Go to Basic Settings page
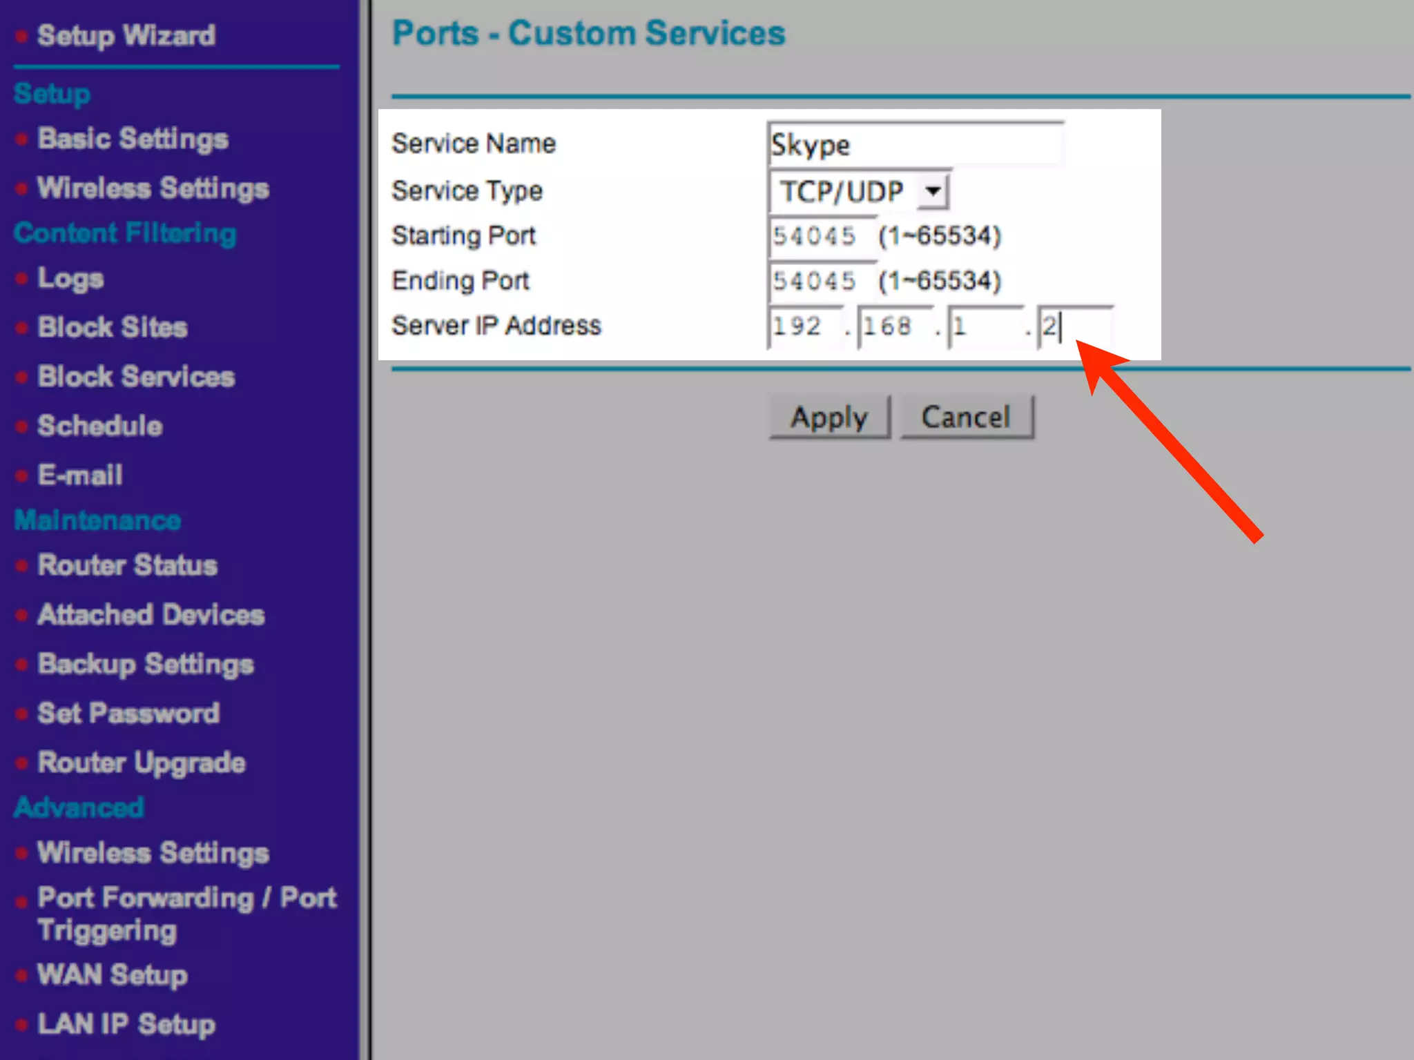The height and width of the screenshot is (1060, 1414). (x=133, y=139)
